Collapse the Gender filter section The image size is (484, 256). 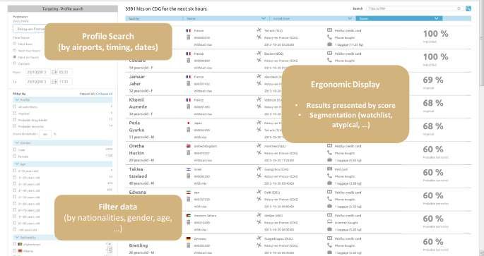point(17,143)
